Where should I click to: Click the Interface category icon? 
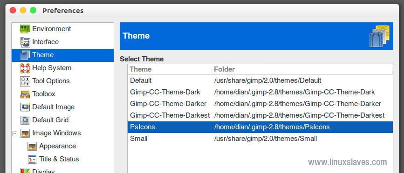tap(25, 42)
